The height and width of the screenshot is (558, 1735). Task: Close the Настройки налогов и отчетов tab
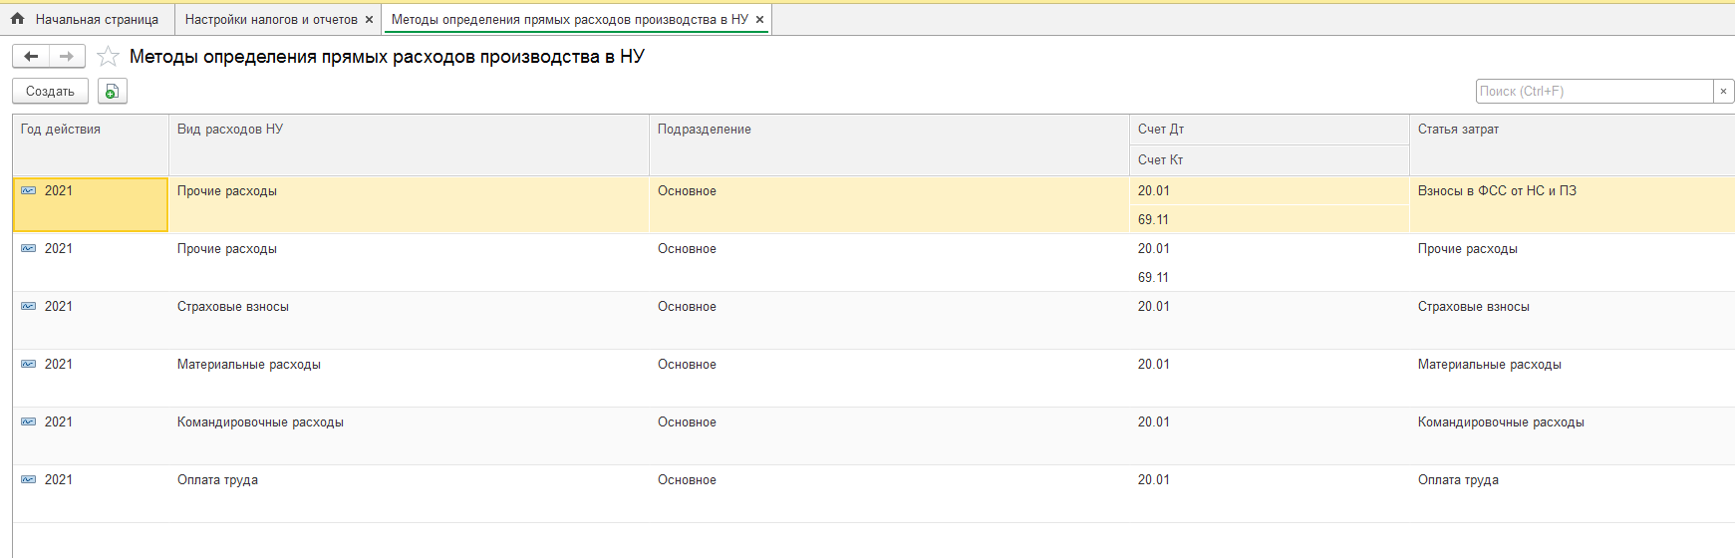pos(369,20)
